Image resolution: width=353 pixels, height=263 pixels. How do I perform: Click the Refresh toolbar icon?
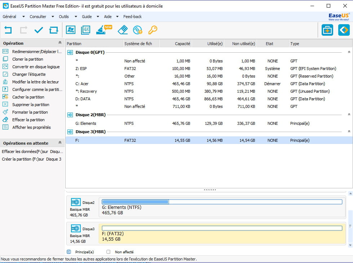(54, 30)
